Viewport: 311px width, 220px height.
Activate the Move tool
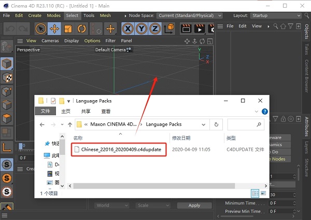point(54,29)
